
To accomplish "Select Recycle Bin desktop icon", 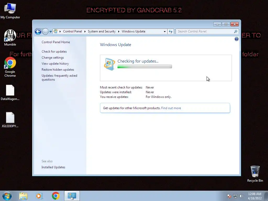I will (x=255, y=174).
